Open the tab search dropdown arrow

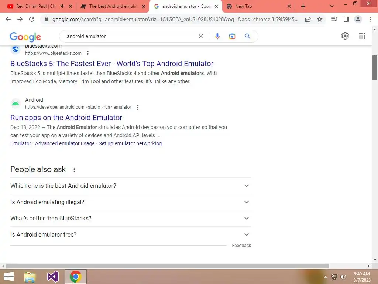click(x=332, y=6)
